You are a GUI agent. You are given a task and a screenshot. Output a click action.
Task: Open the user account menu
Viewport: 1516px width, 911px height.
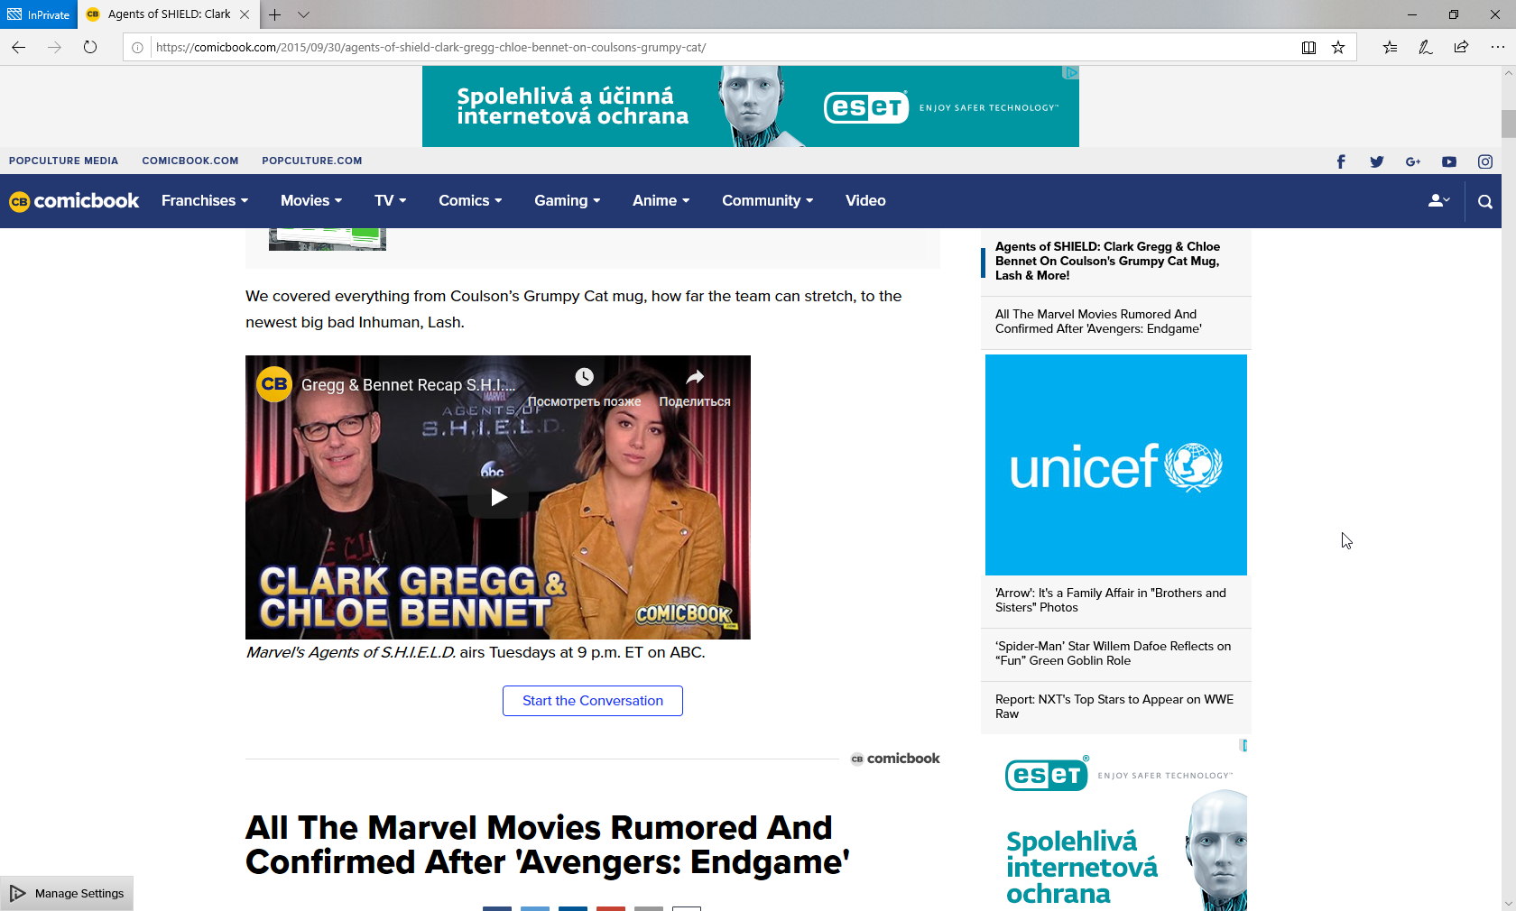coord(1438,201)
